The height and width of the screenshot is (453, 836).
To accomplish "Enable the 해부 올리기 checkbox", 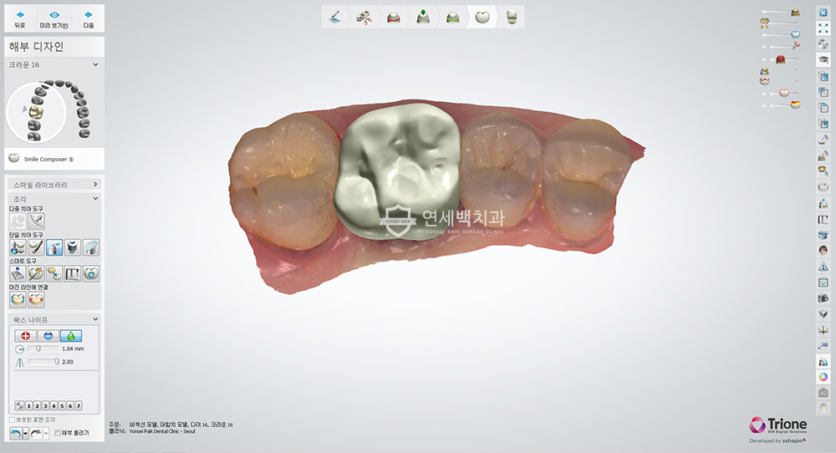I will [58, 433].
